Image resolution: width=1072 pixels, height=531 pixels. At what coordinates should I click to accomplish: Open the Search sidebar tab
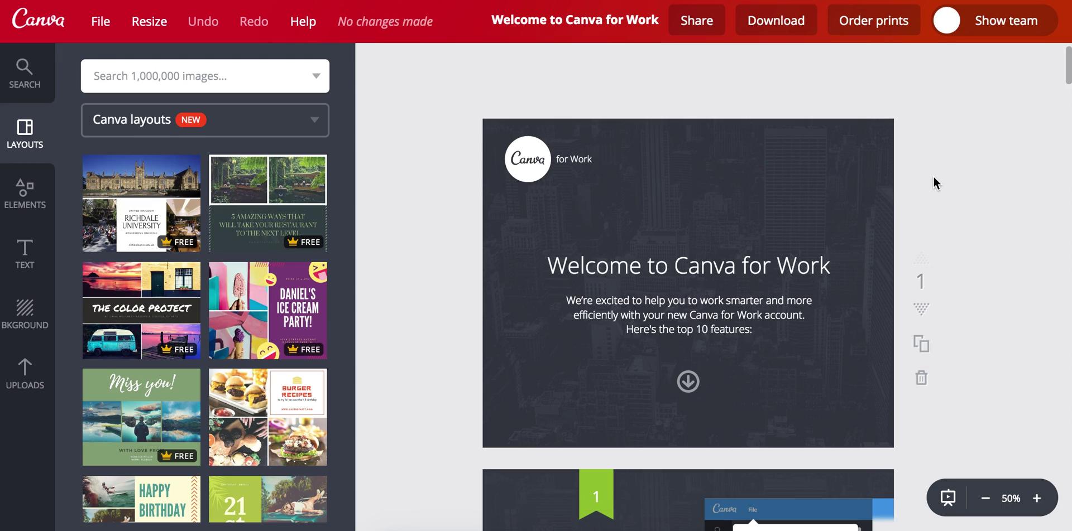(25, 74)
